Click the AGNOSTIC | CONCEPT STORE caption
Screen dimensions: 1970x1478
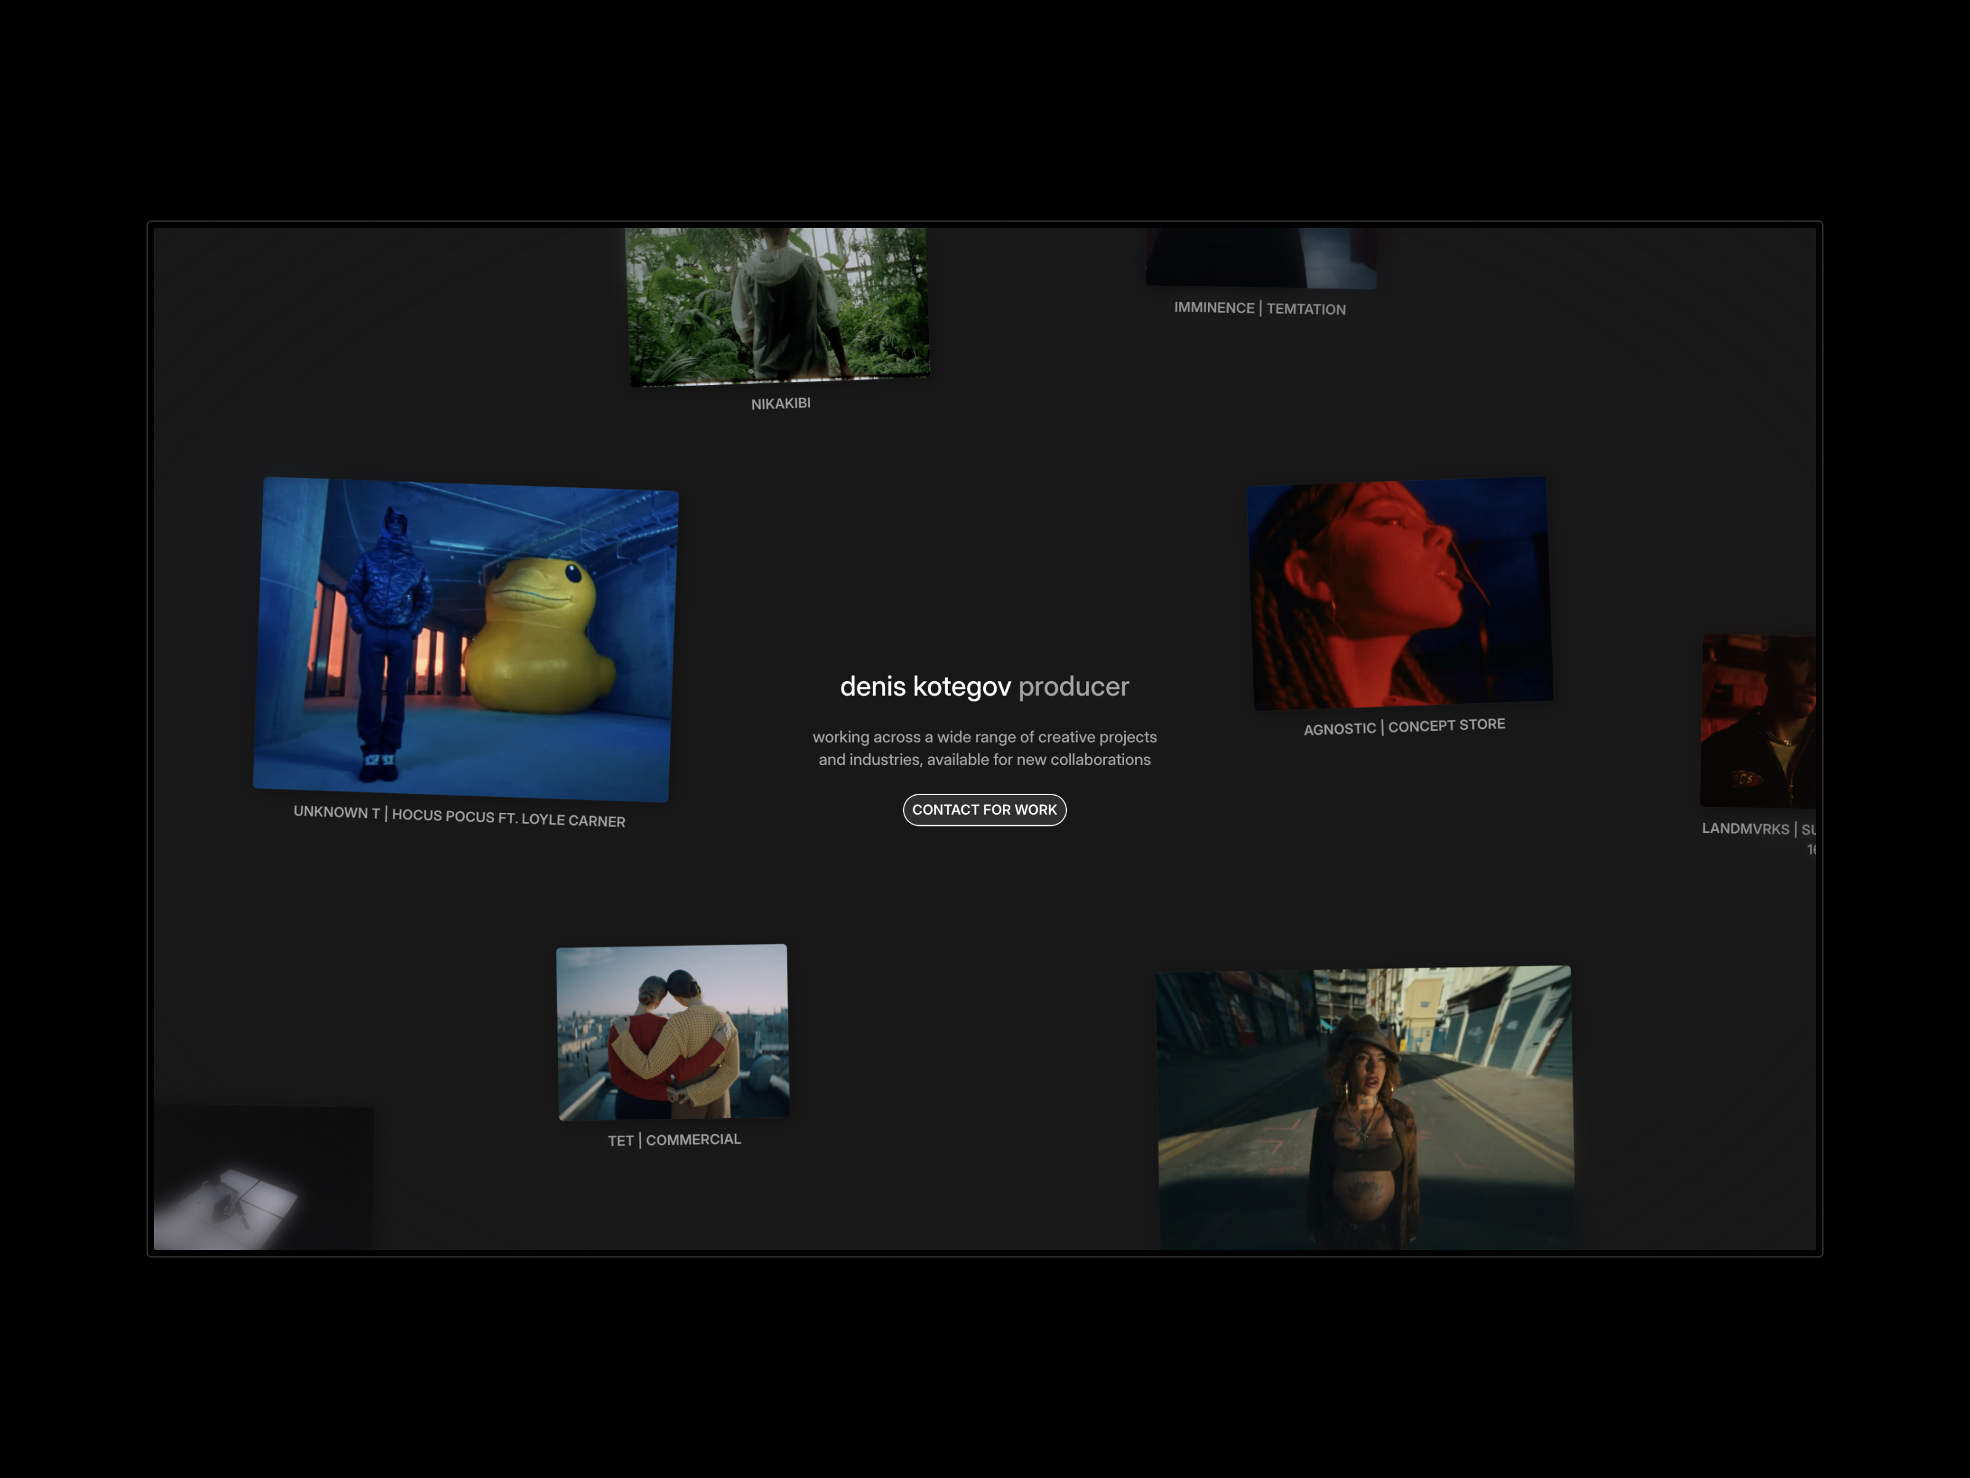[x=1404, y=724]
